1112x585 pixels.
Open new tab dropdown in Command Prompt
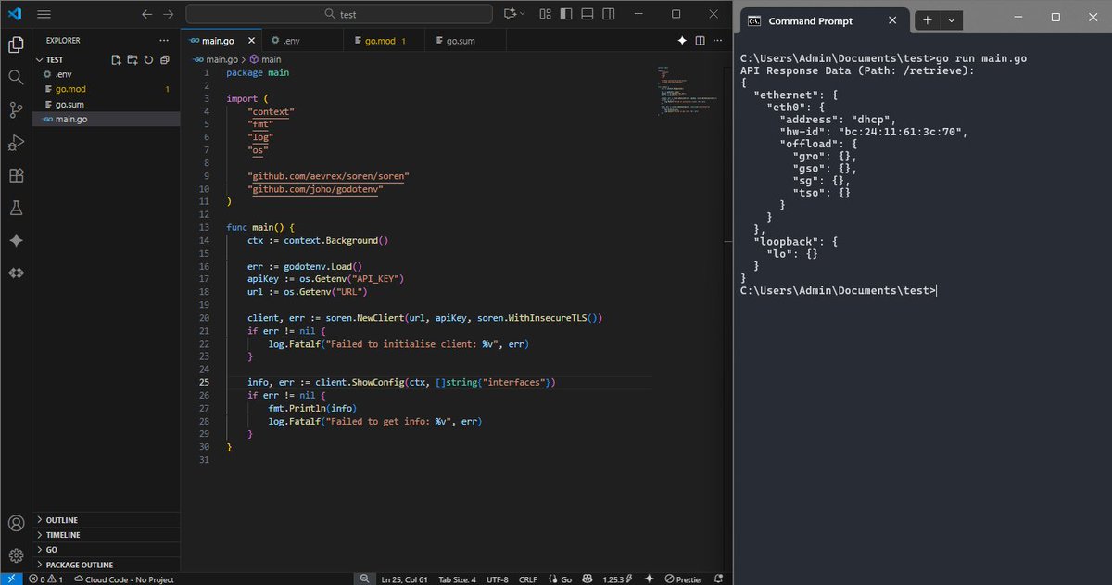pyautogui.click(x=953, y=19)
